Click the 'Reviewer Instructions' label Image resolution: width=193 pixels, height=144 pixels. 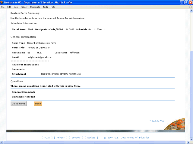(x=25, y=65)
